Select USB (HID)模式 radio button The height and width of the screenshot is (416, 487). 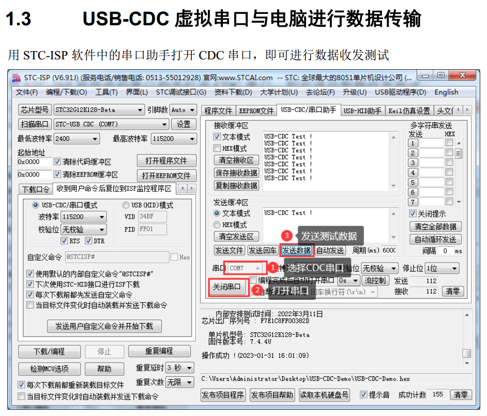point(126,205)
